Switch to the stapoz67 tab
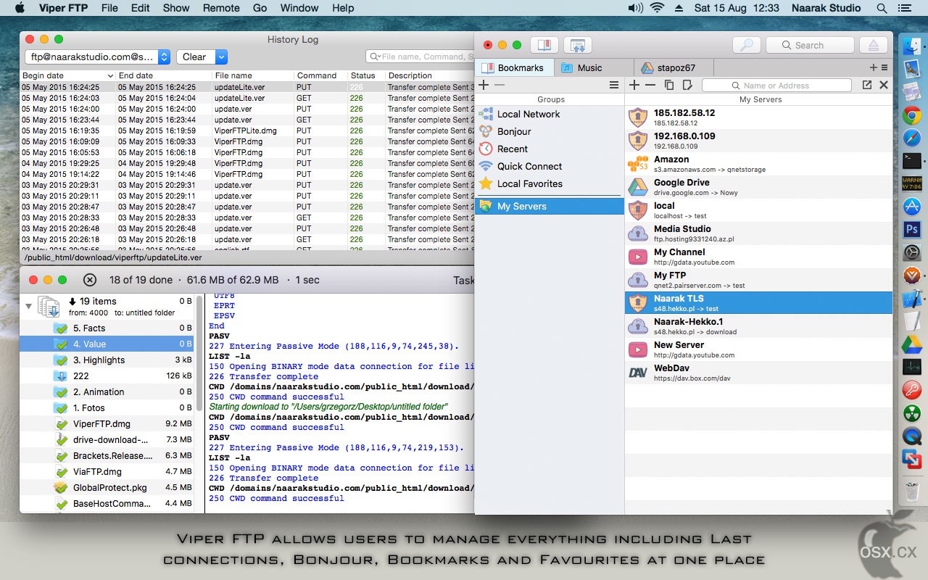 tap(674, 67)
